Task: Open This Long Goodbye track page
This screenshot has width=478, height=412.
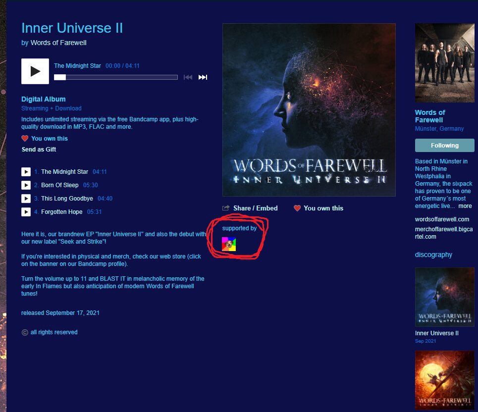Action: click(x=67, y=199)
